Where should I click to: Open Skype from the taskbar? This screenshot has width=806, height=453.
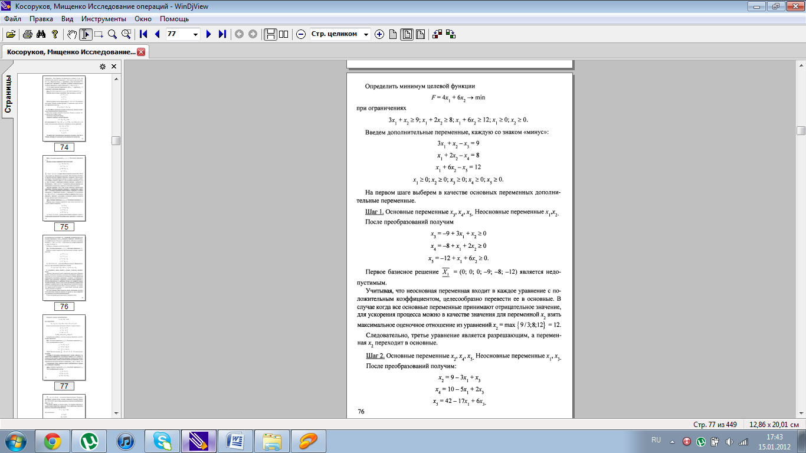(162, 441)
